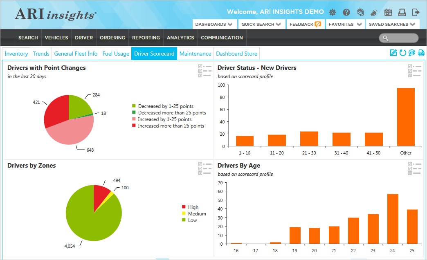
Task: Open options checklist for Drivers By Age
Action: click(x=415, y=168)
